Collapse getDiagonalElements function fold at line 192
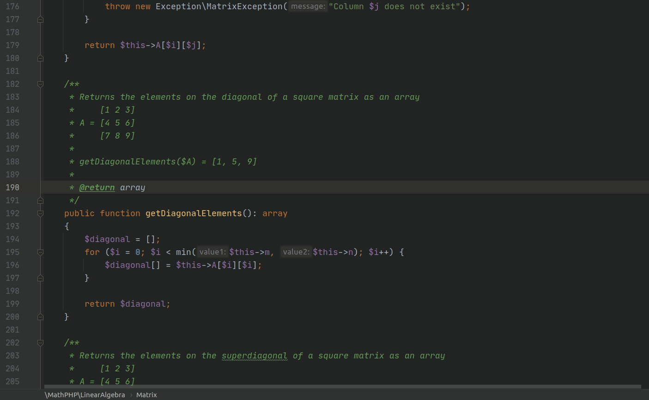 pos(40,213)
